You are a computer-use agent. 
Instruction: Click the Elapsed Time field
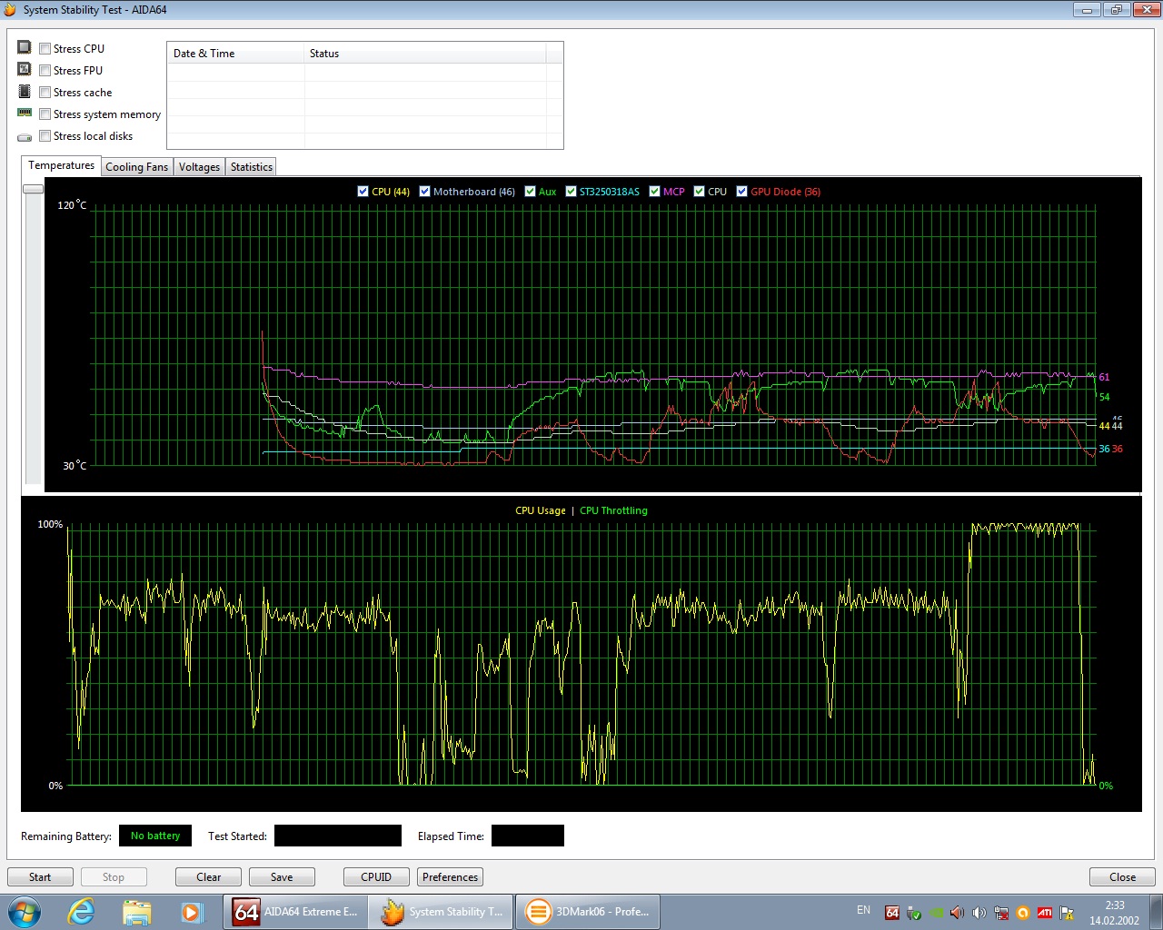point(528,836)
